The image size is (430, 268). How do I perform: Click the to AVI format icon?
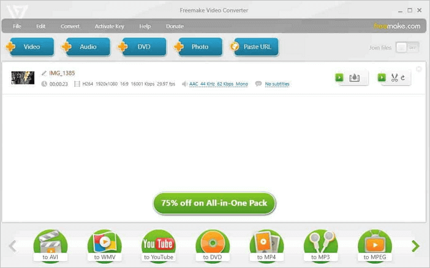coord(50,245)
